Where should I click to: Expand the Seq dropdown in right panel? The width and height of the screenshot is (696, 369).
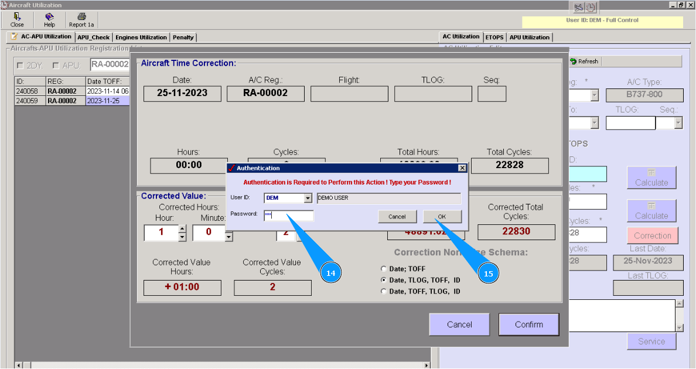point(678,123)
